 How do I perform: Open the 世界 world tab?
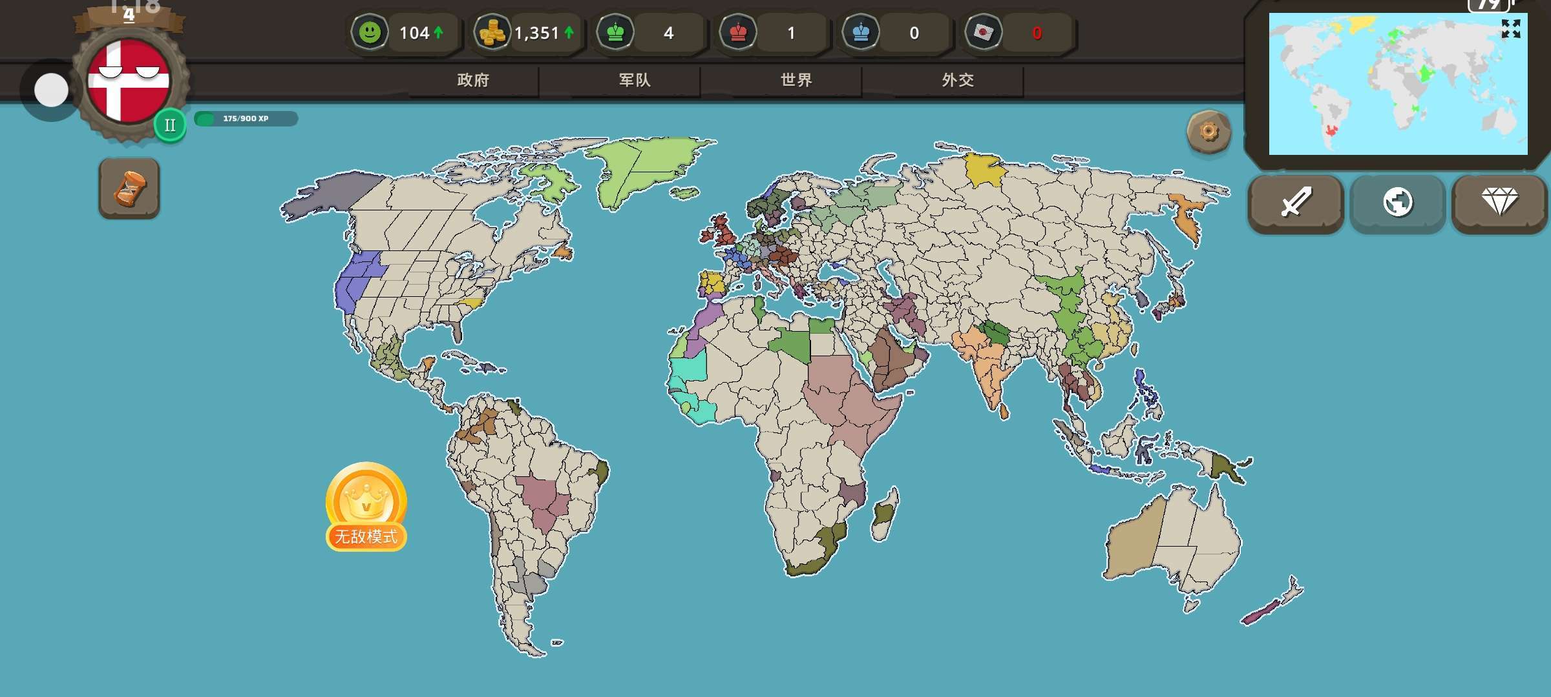(796, 80)
